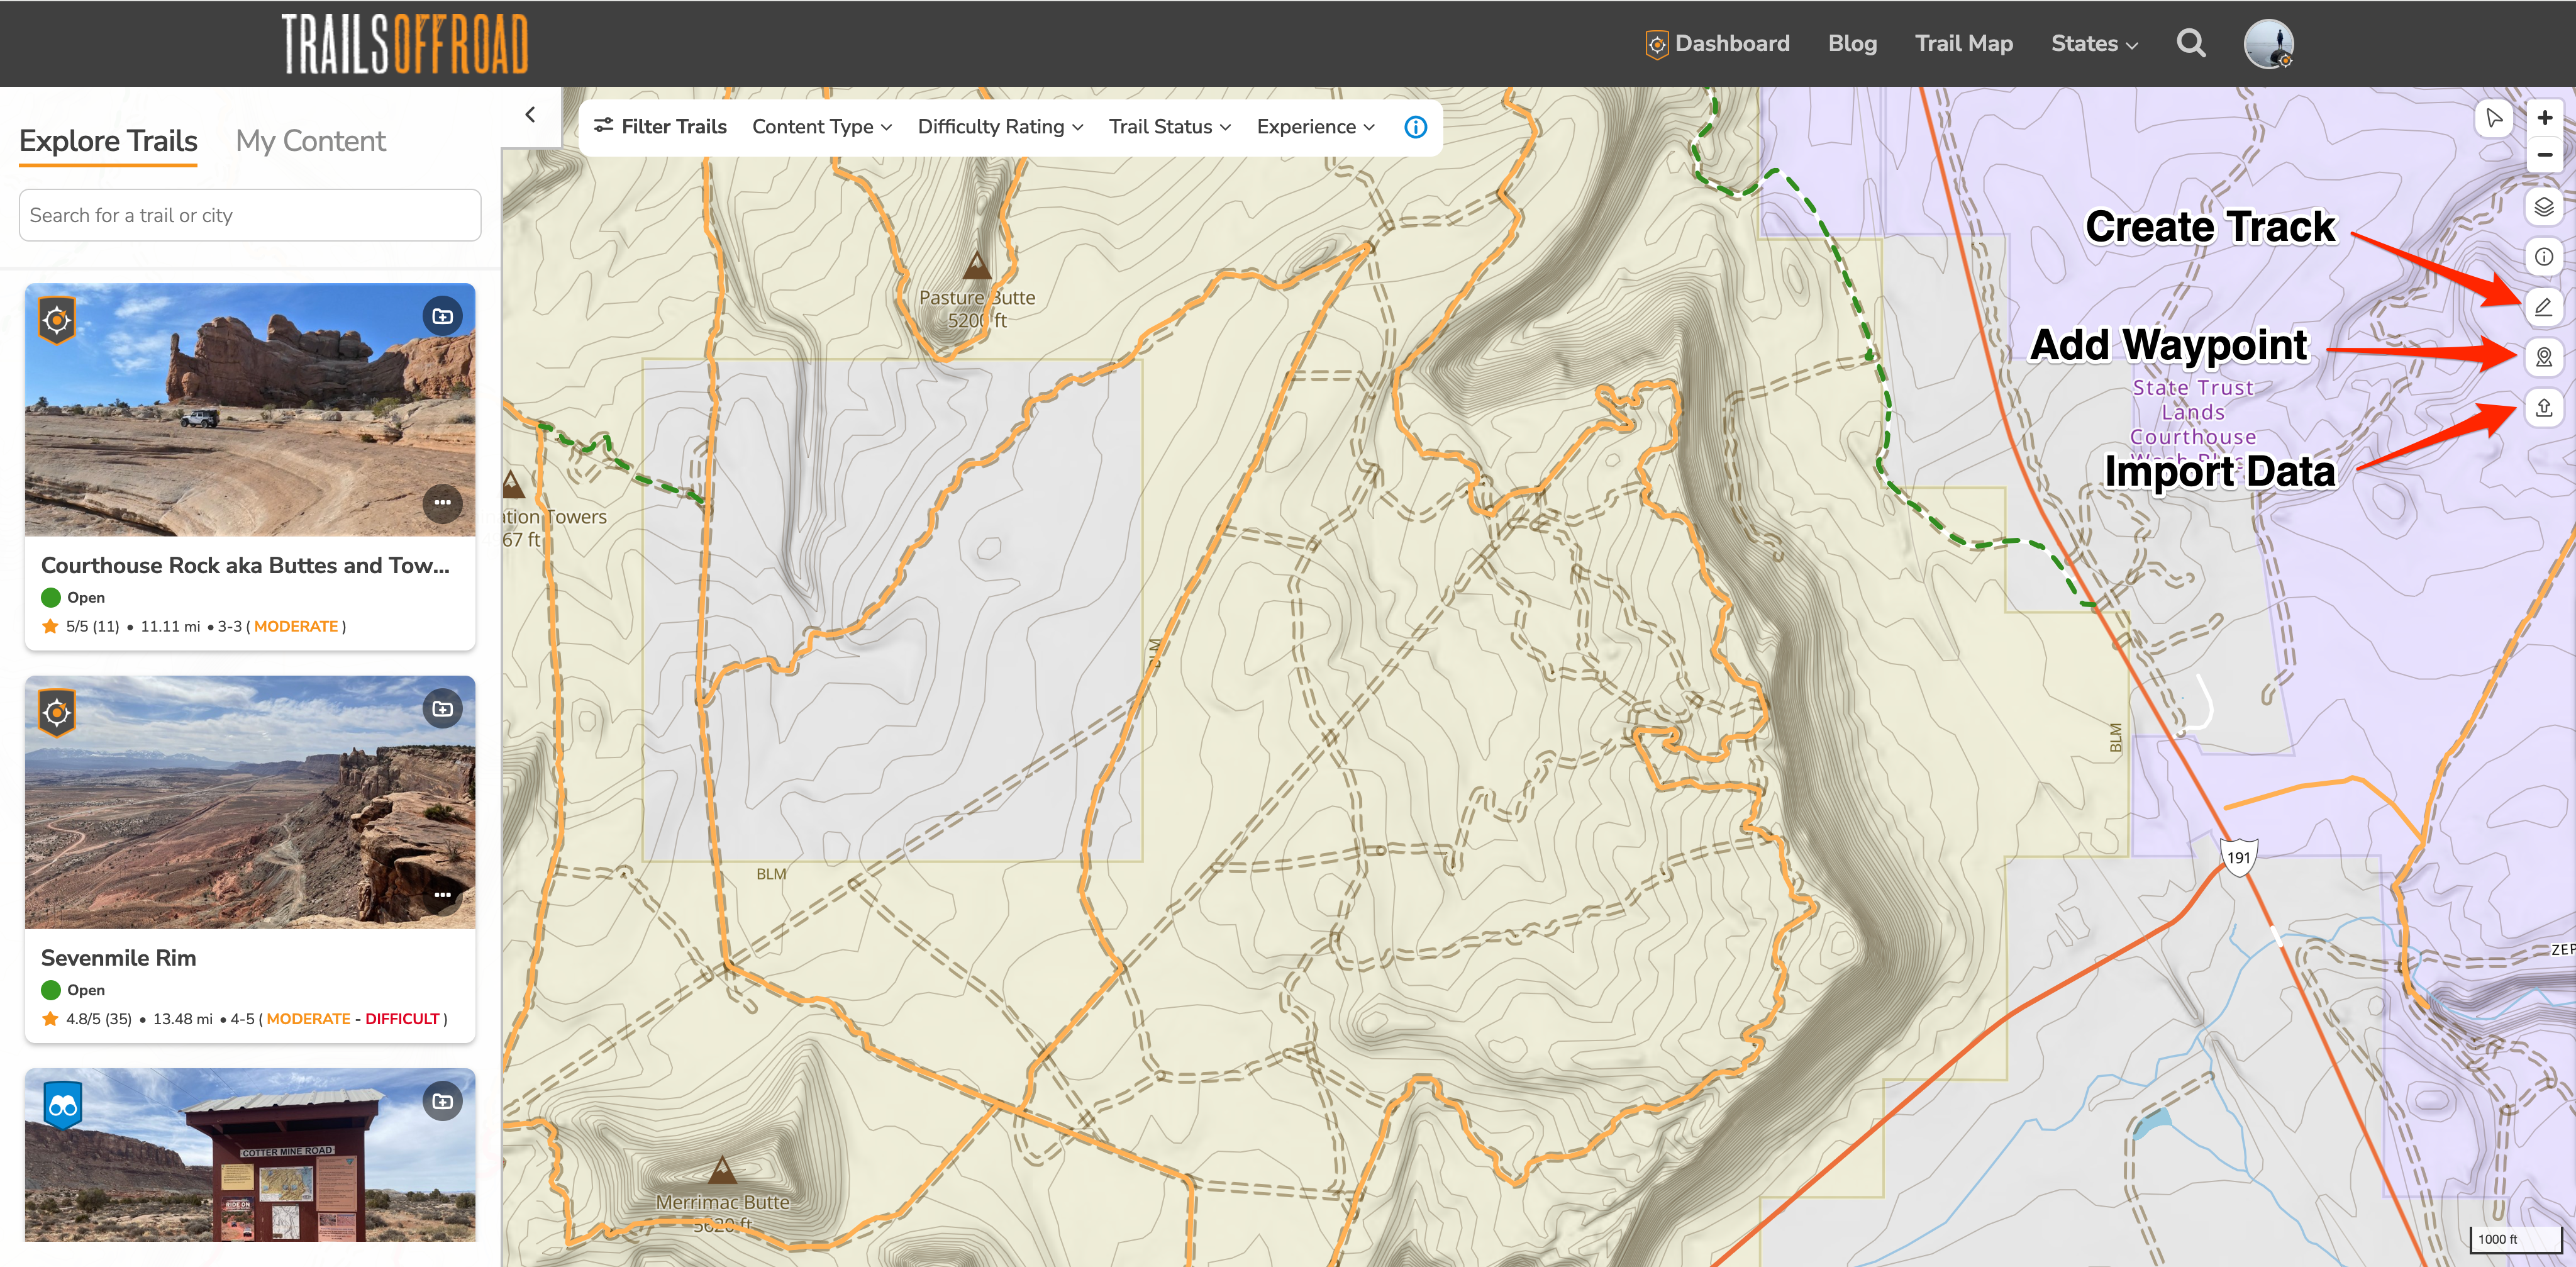The width and height of the screenshot is (2576, 1267).
Task: Select the Add Waypoint tool
Action: 2544,357
